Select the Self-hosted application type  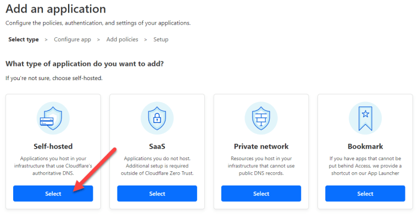53,194
